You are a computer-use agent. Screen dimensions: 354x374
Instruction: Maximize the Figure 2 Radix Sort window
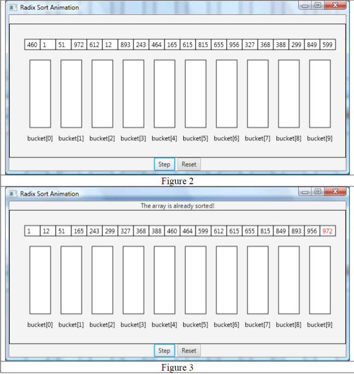tap(318, 5)
